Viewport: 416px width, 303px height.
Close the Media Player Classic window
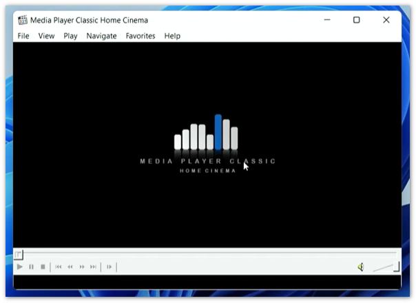(x=386, y=20)
